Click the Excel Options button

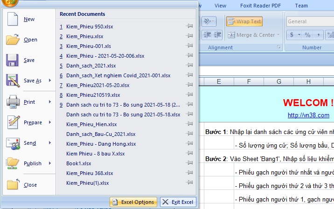pos(133,202)
